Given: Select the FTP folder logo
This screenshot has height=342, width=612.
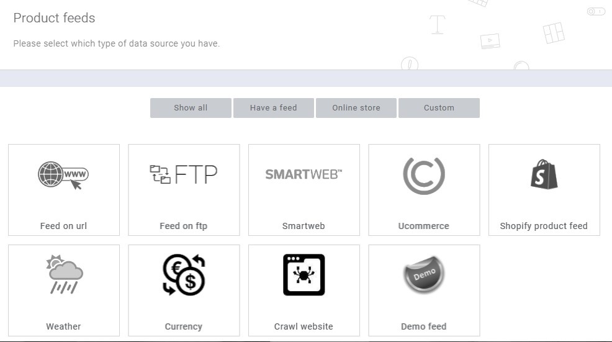Looking at the screenshot, I should (184, 174).
